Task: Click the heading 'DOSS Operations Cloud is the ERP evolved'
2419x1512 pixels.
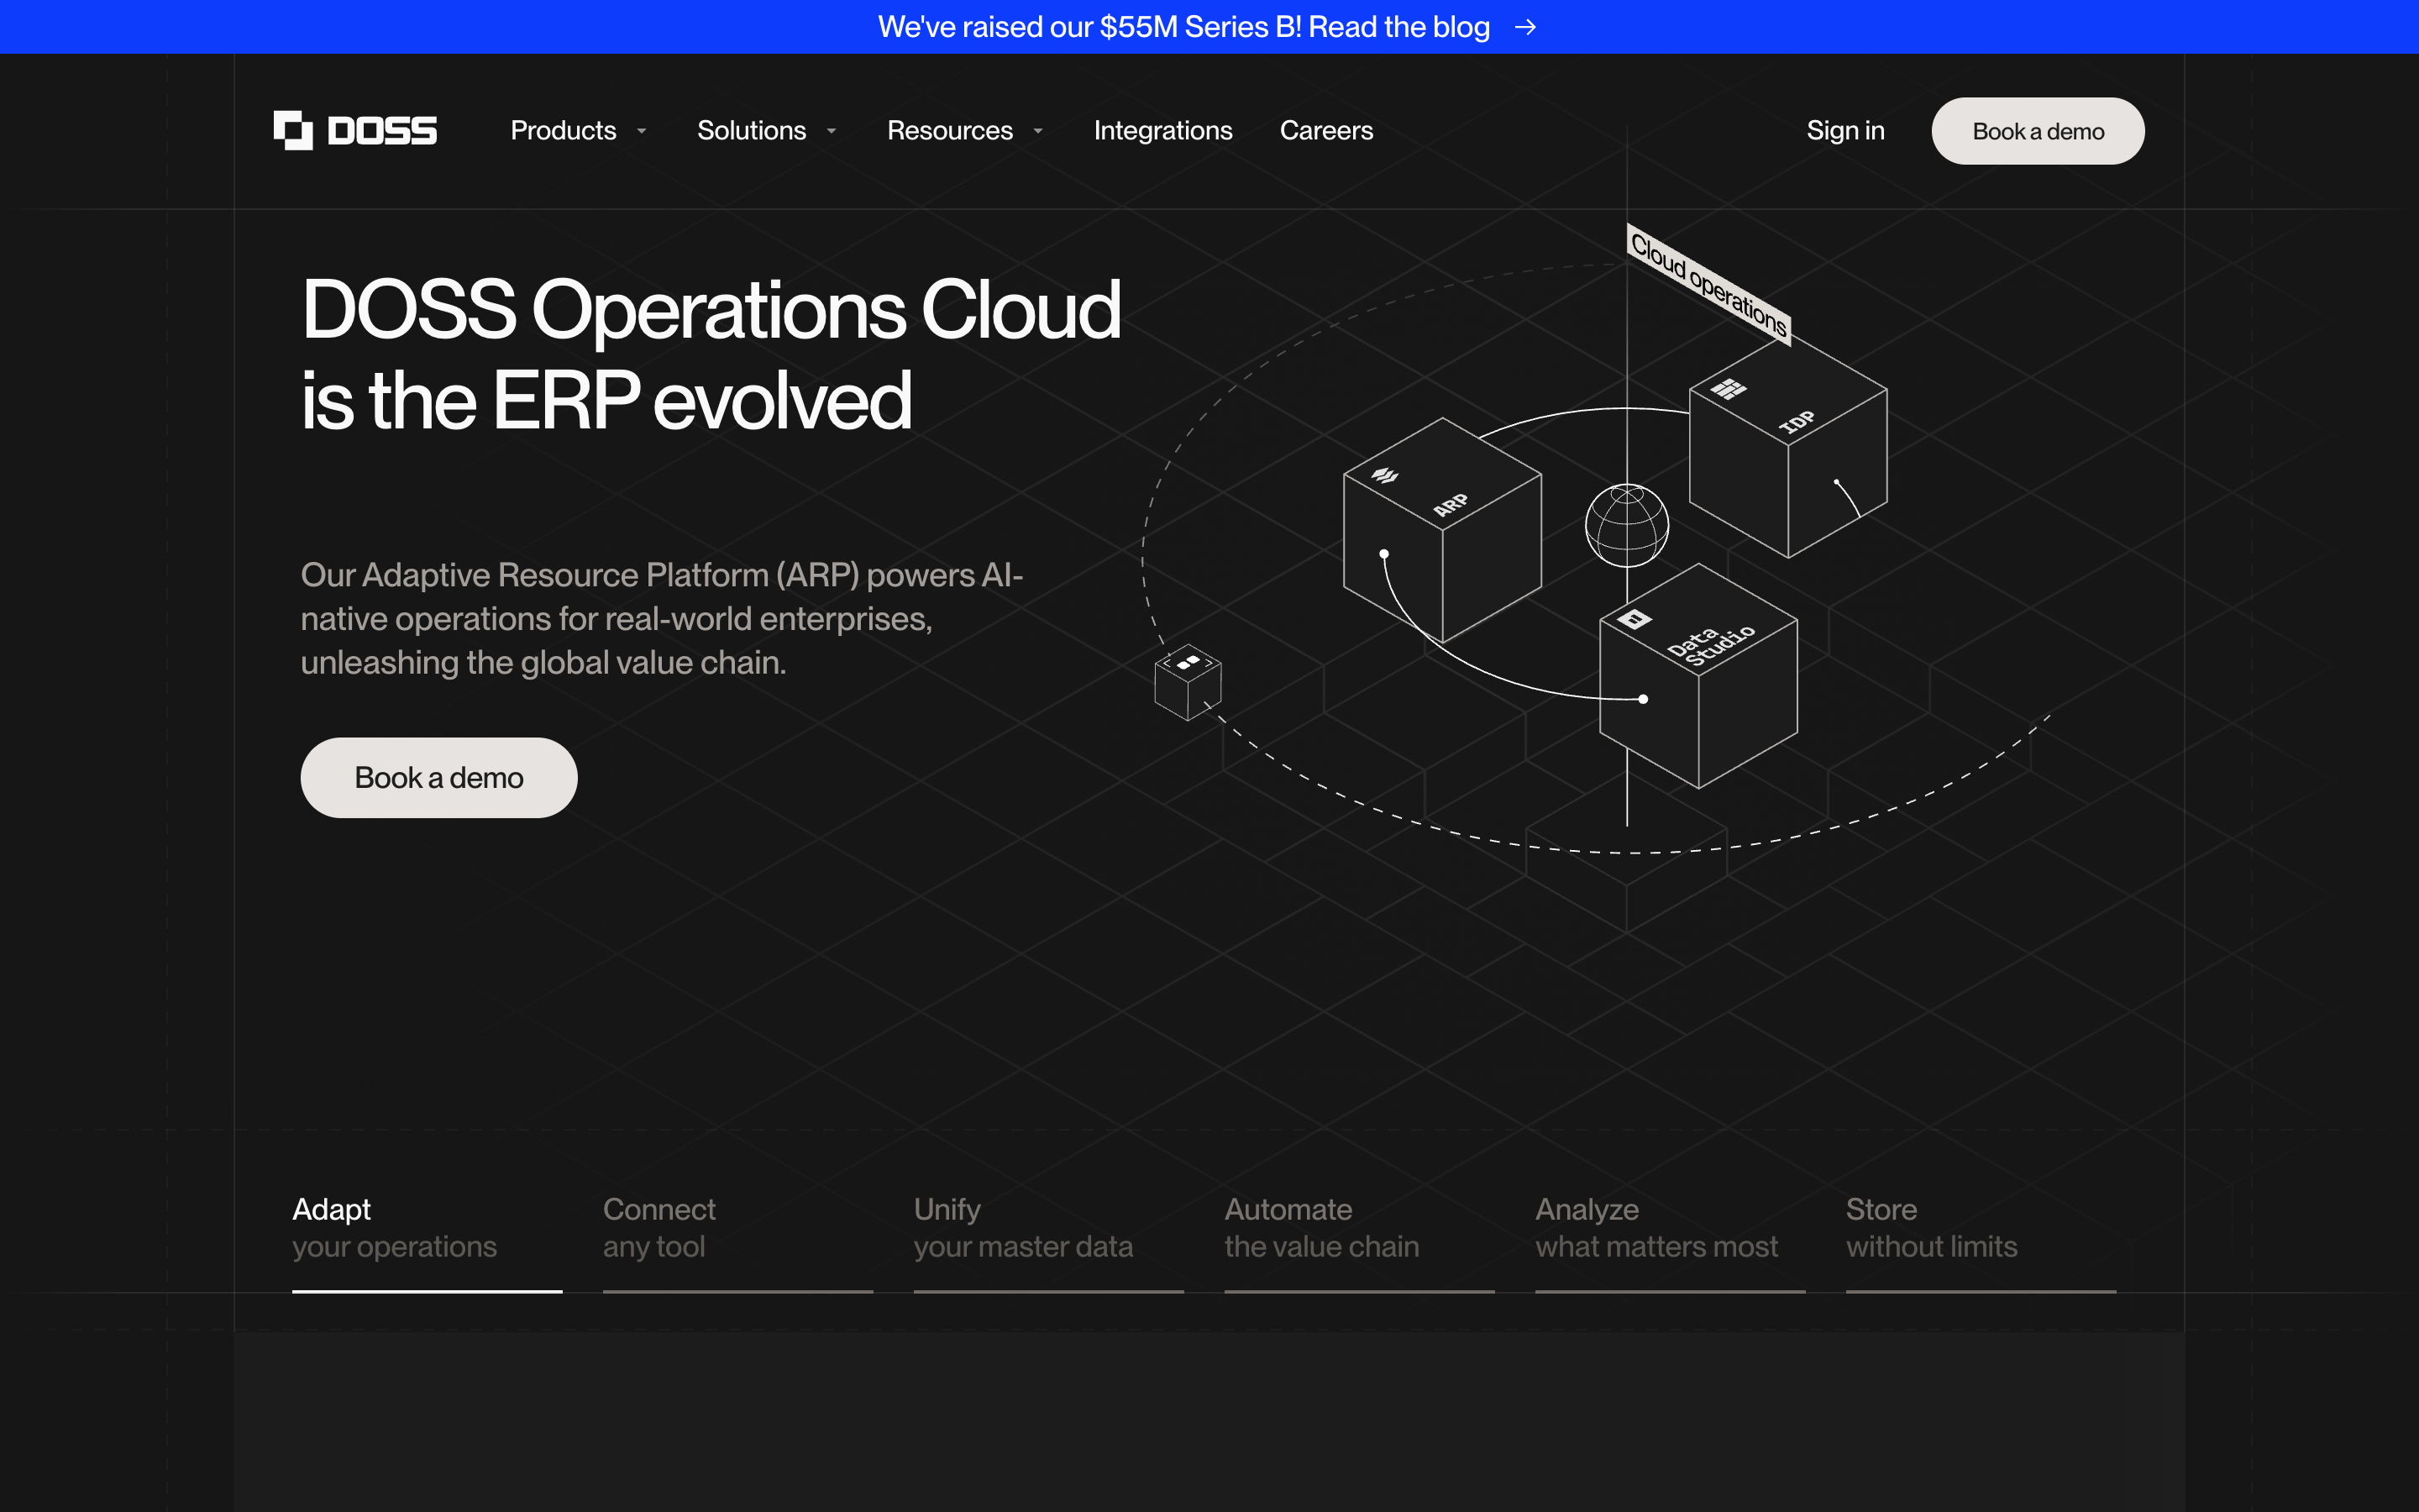Action: tap(711, 355)
